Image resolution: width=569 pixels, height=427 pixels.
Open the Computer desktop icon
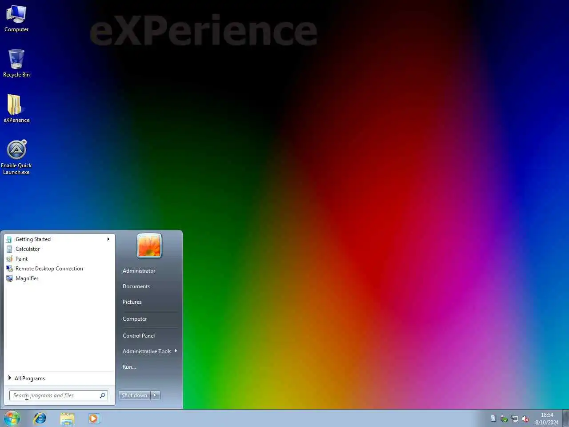pos(16,19)
